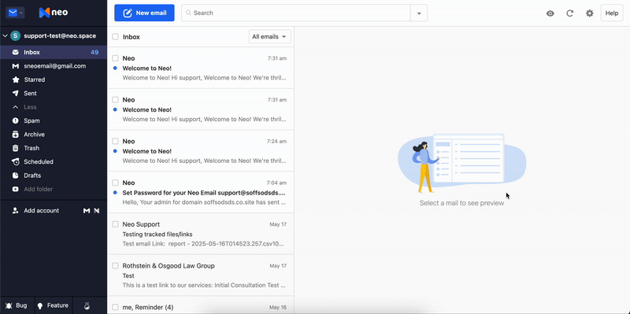
Task: Select the me, Reminder (4) checkbox
Action: pyautogui.click(x=115, y=307)
